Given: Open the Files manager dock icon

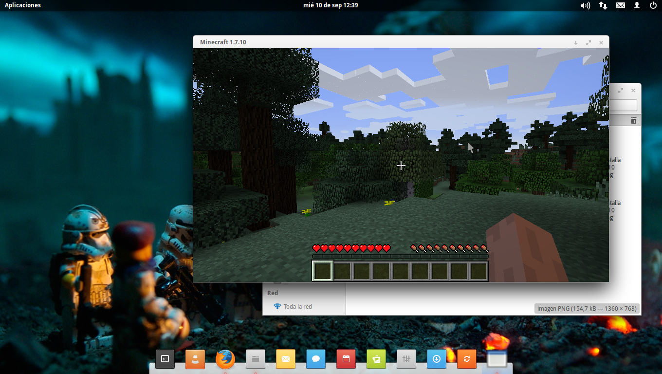Looking at the screenshot, I should (x=256, y=359).
